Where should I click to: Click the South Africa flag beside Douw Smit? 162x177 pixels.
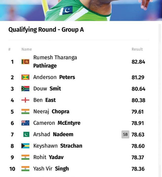coord(25,88)
